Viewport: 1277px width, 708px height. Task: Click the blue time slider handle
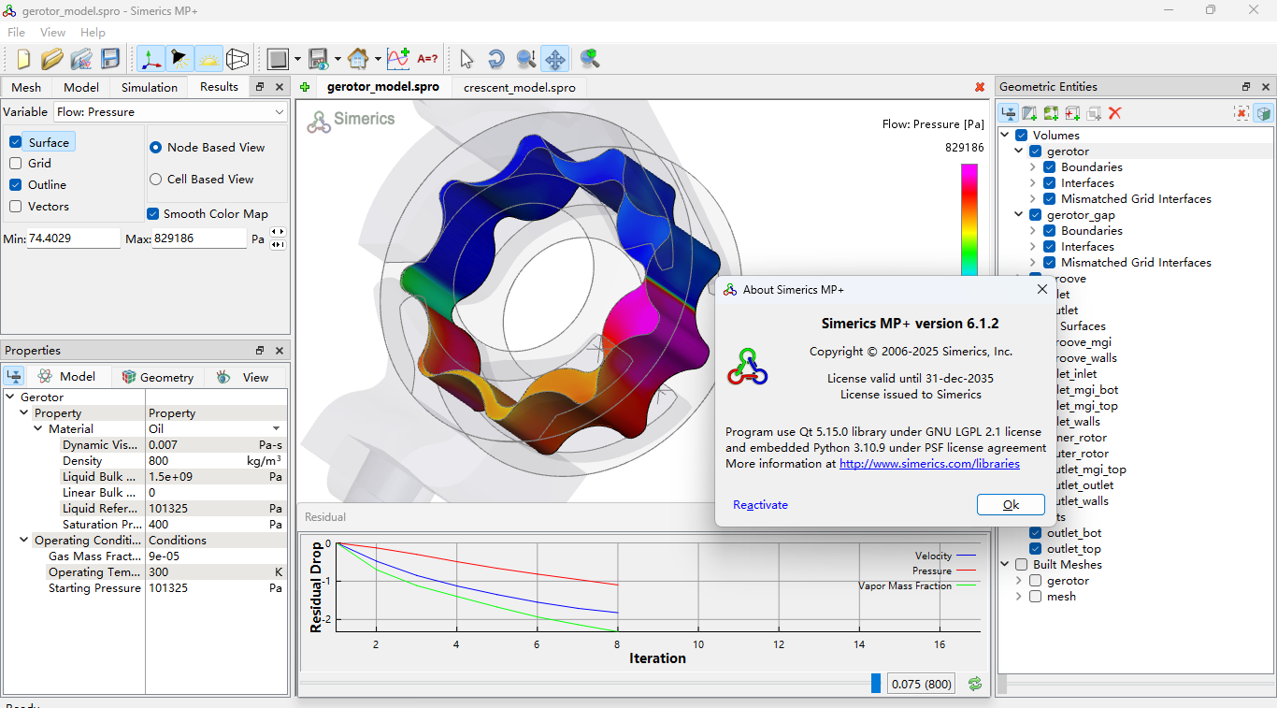coord(876,684)
